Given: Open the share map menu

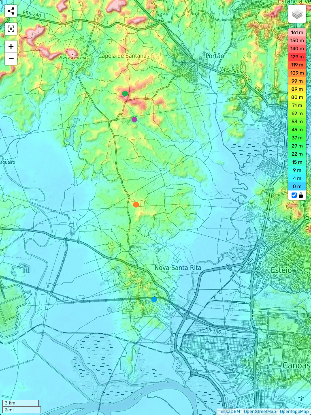Looking at the screenshot, I should coord(11,11).
